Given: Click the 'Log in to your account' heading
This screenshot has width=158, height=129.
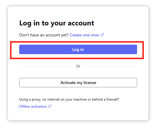Looking at the screenshot, I should point(57,23).
